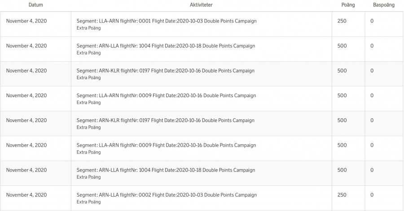
Task: Click the first ARN-KLR flight 0197 segment entry
Action: coord(165,71)
